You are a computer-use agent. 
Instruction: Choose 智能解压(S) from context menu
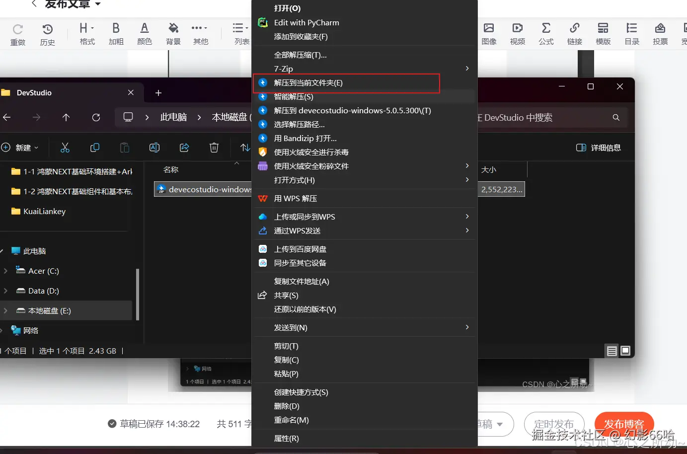(x=365, y=96)
